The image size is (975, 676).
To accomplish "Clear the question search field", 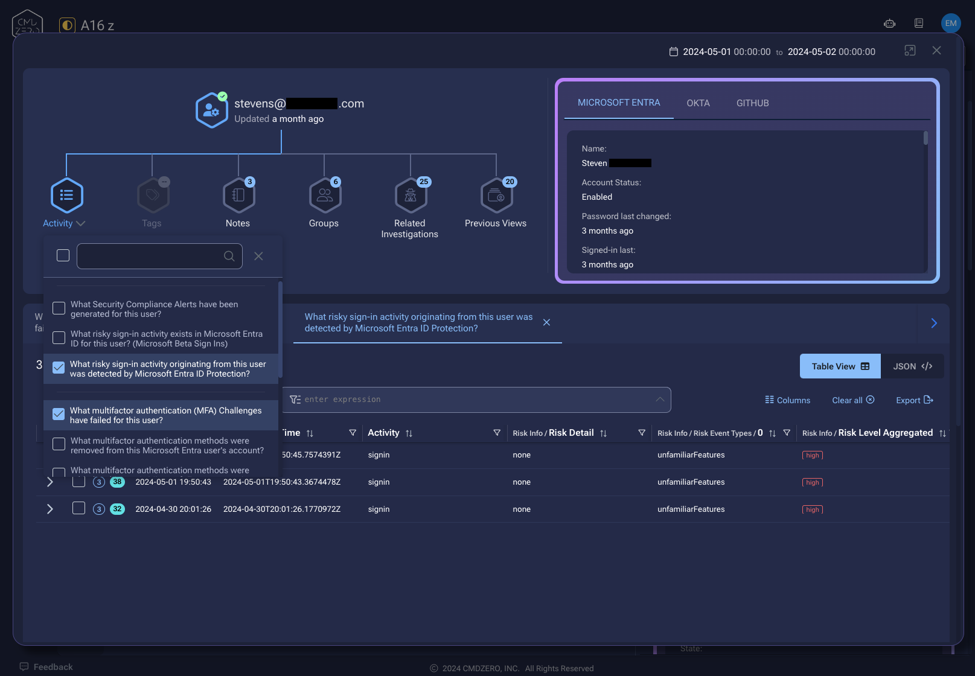I will tap(258, 256).
